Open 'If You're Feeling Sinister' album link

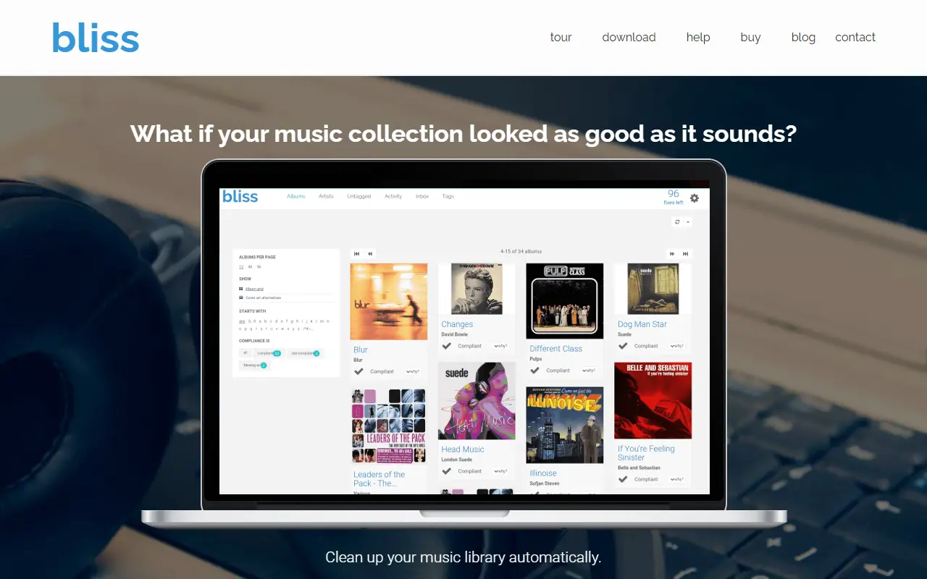646,453
